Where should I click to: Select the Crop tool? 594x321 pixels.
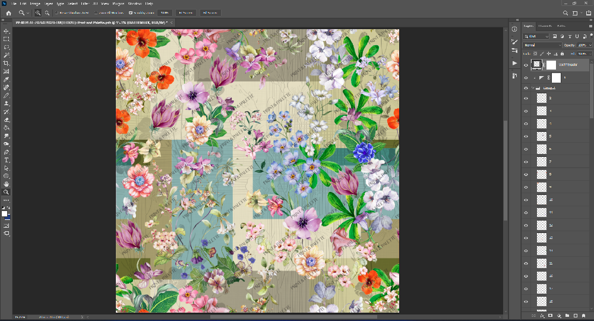tap(7, 63)
